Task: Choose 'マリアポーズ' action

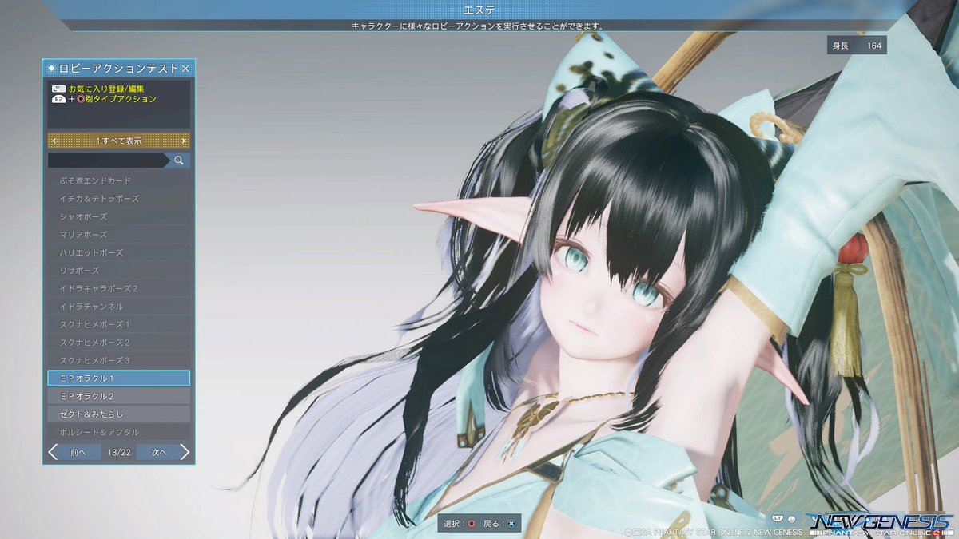Action: pyautogui.click(x=119, y=234)
